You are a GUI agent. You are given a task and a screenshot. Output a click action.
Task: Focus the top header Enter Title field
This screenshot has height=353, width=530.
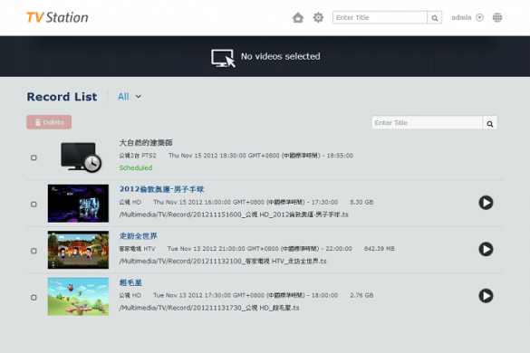(x=380, y=17)
